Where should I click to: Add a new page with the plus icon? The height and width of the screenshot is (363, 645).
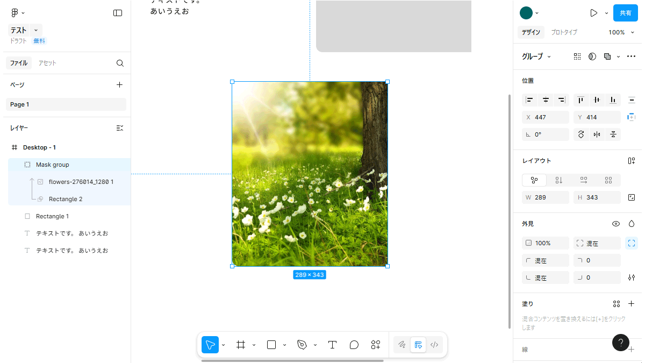point(119,84)
